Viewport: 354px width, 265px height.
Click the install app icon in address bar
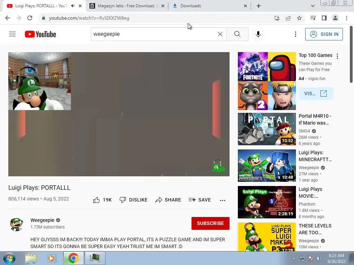277,18
